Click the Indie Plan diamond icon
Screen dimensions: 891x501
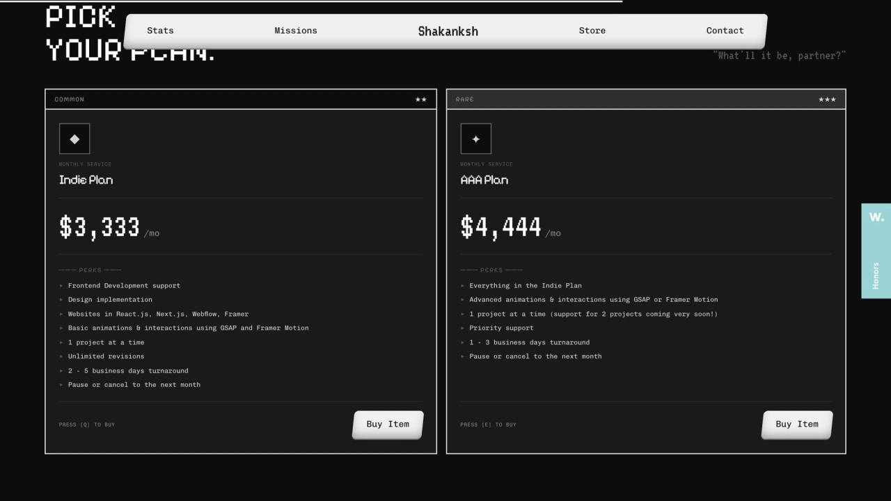pos(74,138)
